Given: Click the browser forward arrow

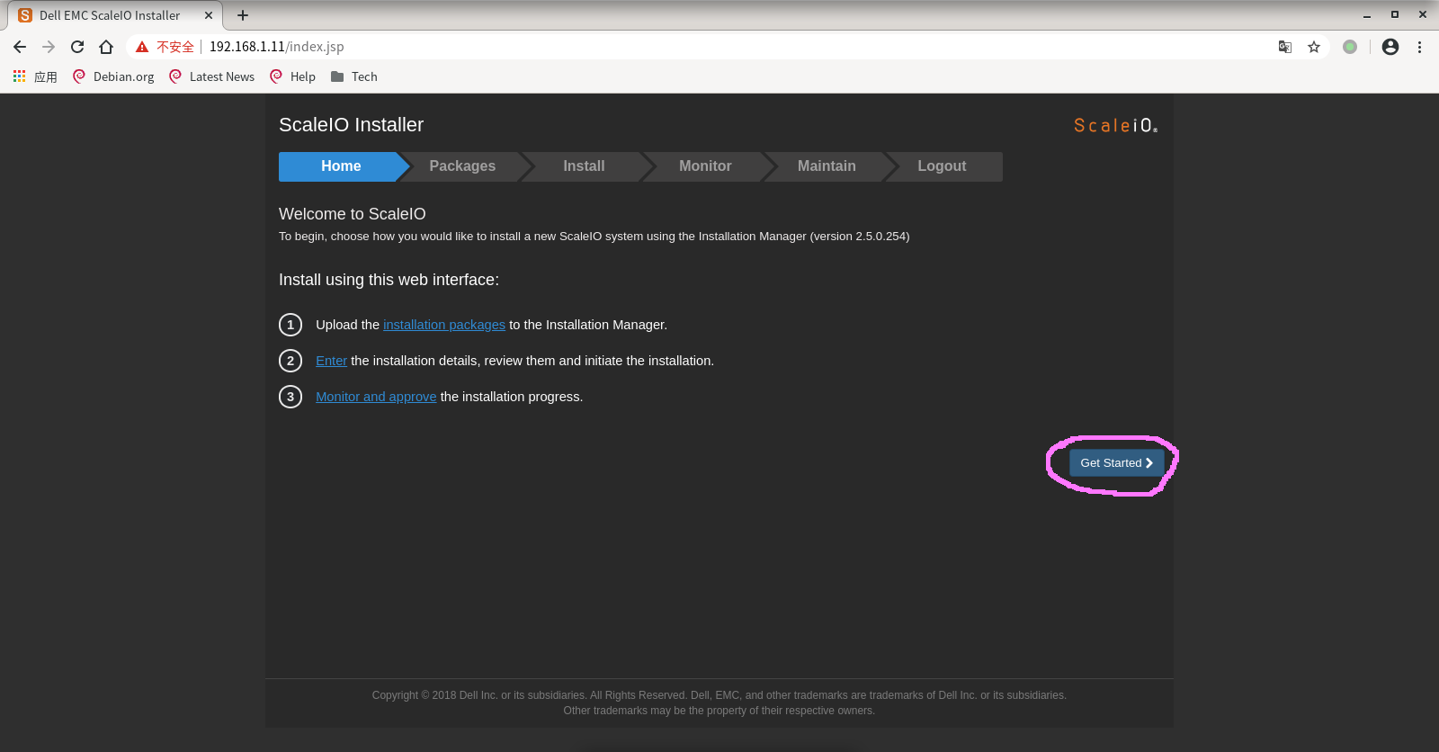Looking at the screenshot, I should point(49,47).
